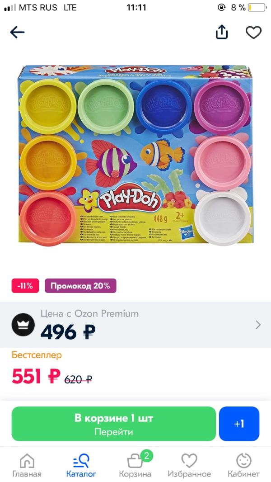Open the Кабинет profile tab
The width and height of the screenshot is (271, 482).
click(244, 465)
